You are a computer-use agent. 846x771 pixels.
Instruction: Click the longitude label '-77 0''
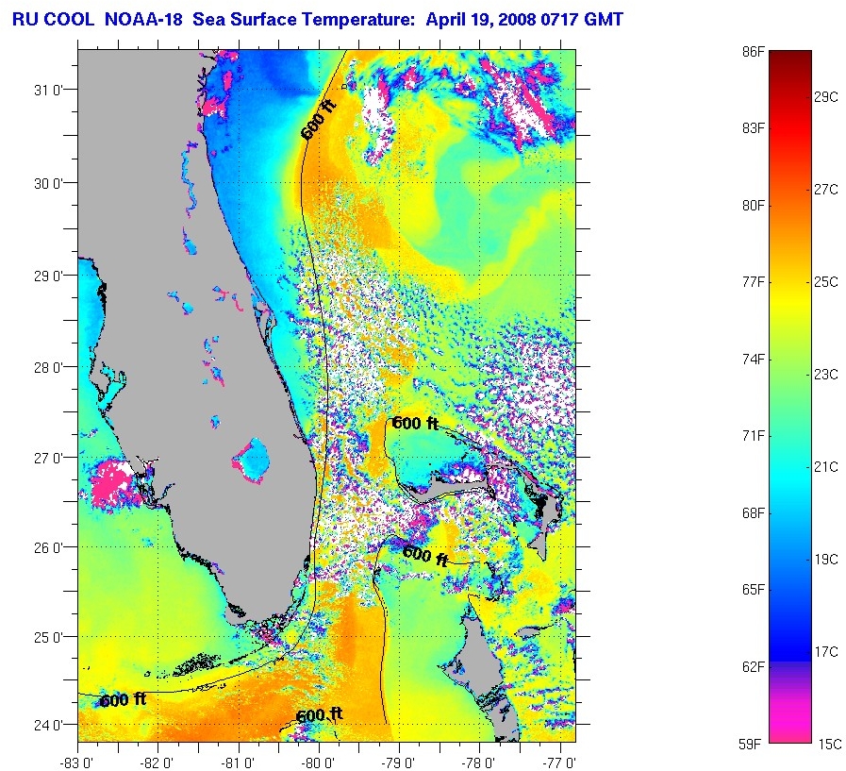point(560,763)
